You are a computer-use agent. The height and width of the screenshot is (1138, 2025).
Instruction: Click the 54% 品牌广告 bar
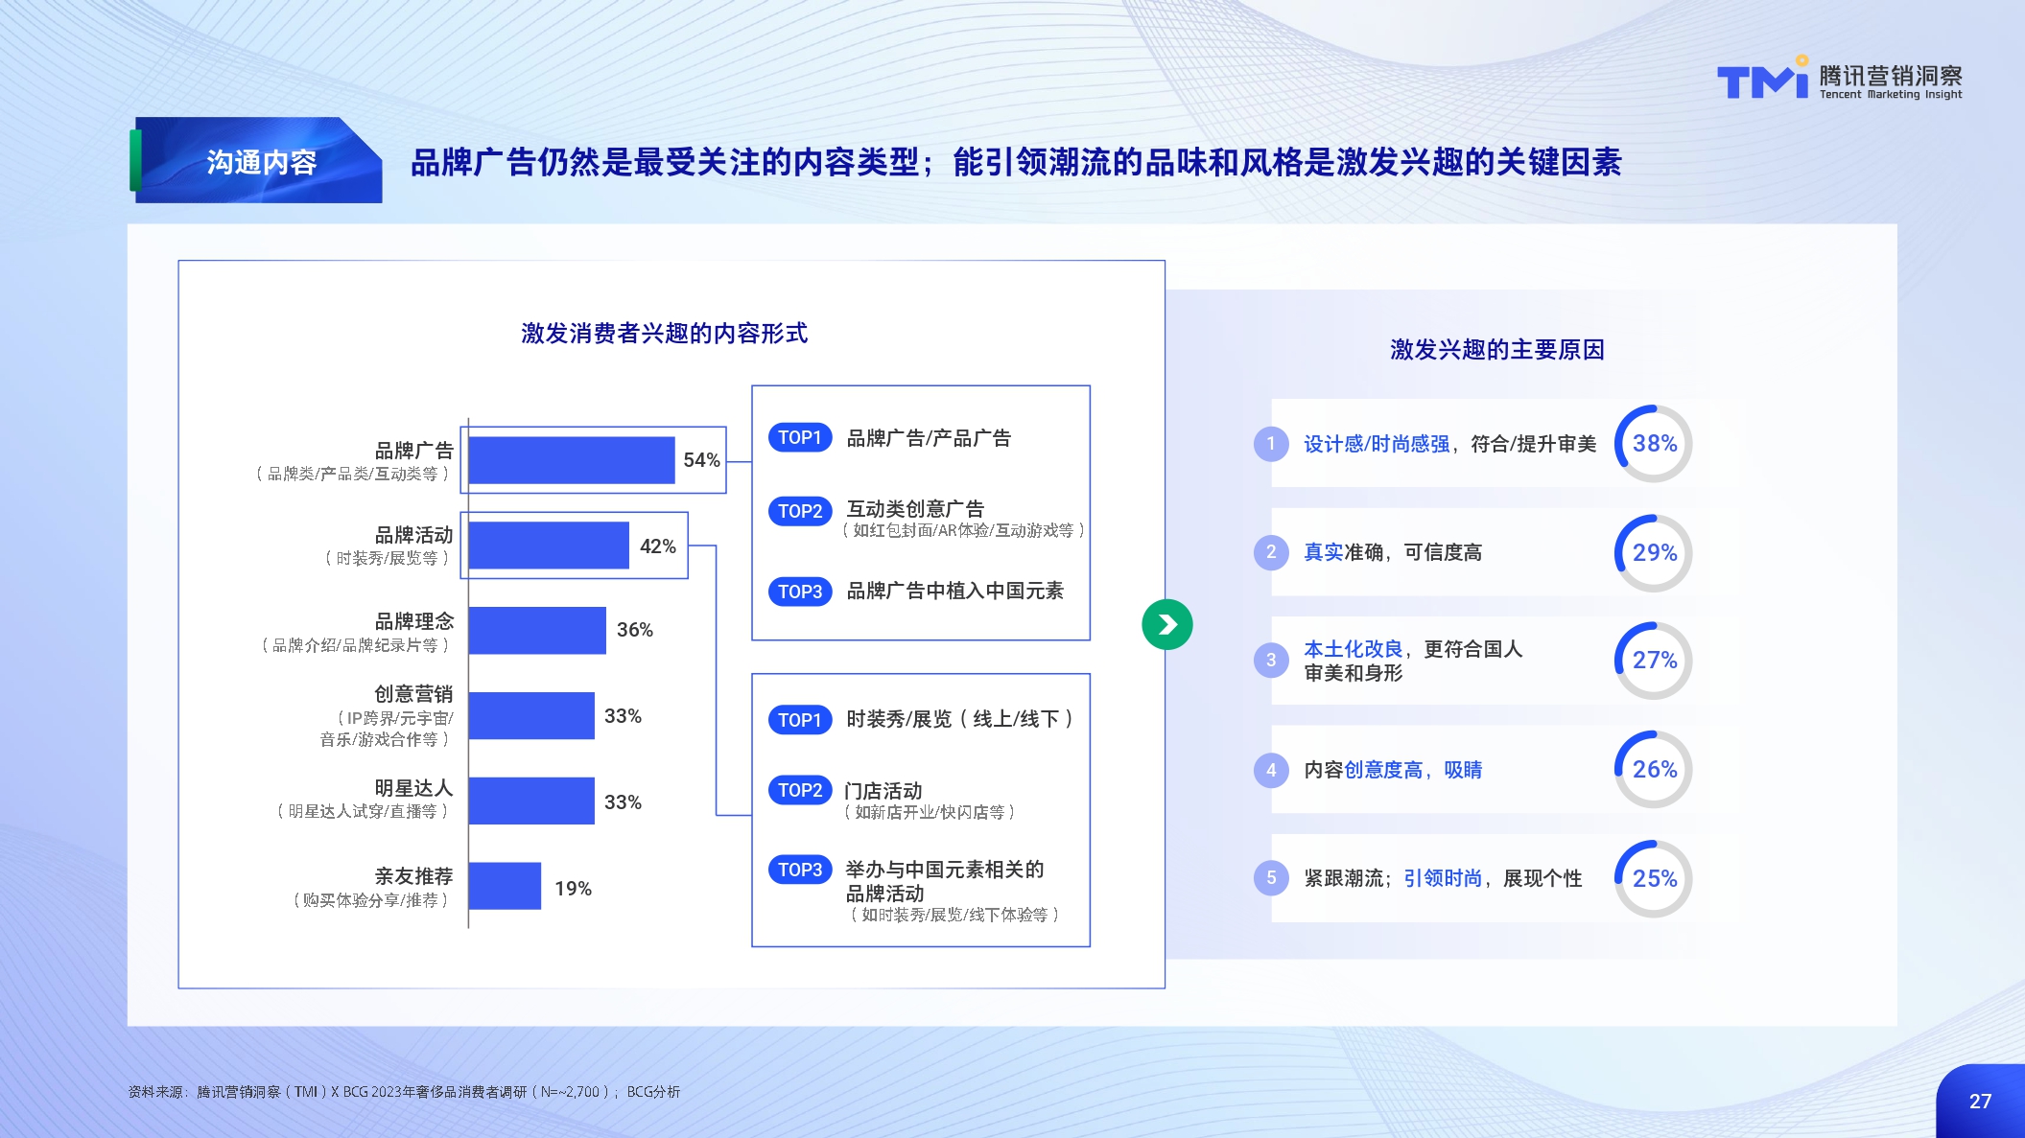(x=571, y=460)
